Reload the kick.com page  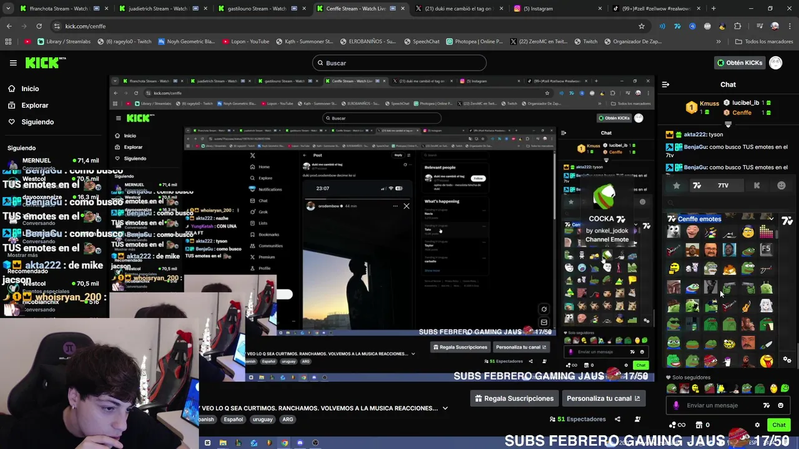[x=39, y=26]
